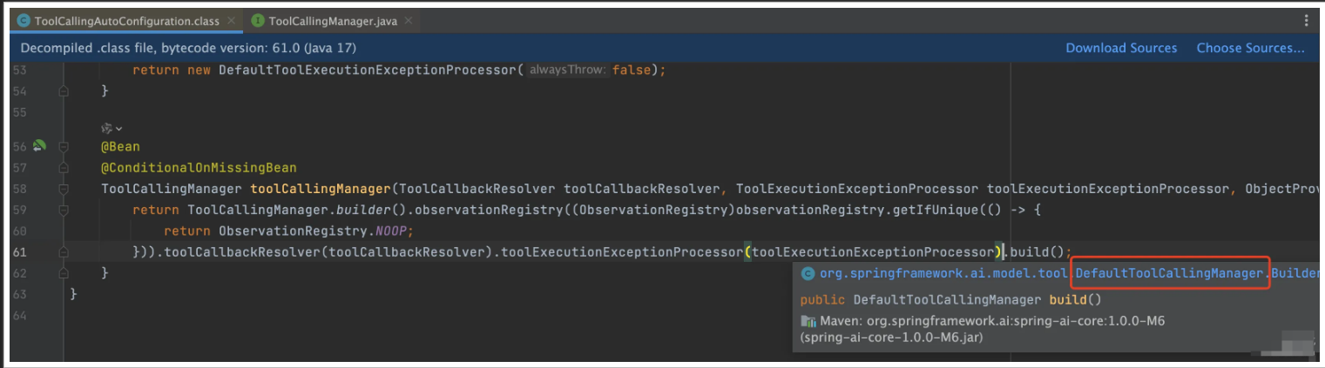
Task: Click the Maven library icon in the popup
Action: coord(808,321)
